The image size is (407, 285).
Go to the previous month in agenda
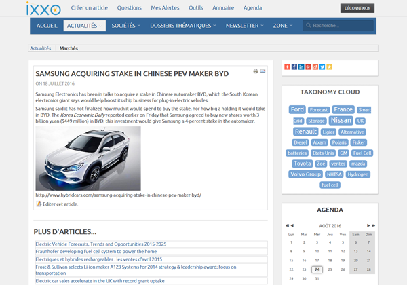tap(292, 225)
